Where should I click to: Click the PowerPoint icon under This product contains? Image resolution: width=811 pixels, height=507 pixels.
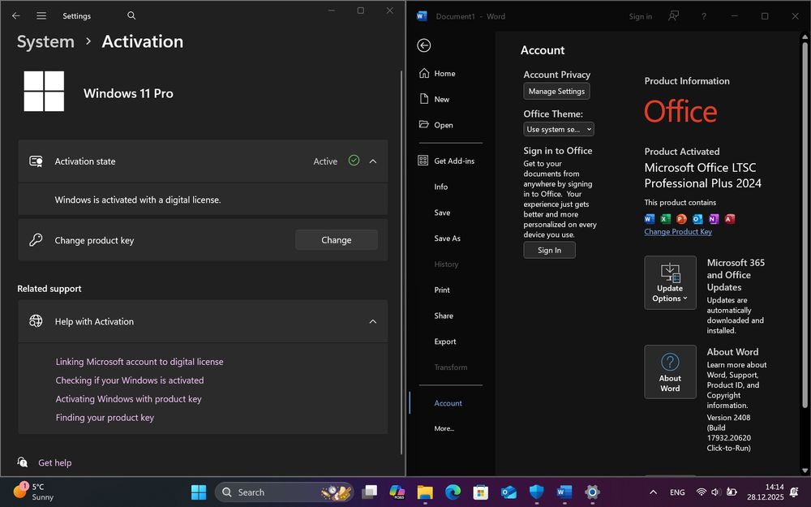tap(682, 218)
